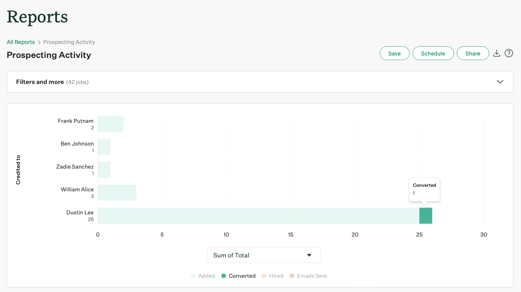Save the current report
521x292 pixels.
coord(394,53)
